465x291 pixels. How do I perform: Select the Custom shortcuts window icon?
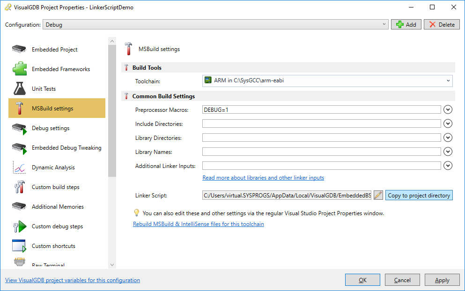[19, 246]
